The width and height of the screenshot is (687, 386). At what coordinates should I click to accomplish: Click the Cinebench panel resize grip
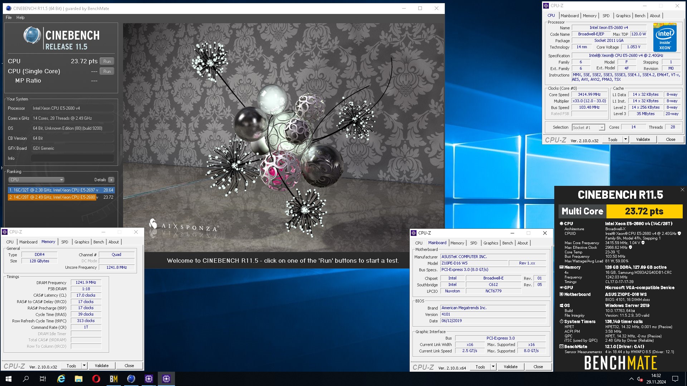[x=121, y=144]
